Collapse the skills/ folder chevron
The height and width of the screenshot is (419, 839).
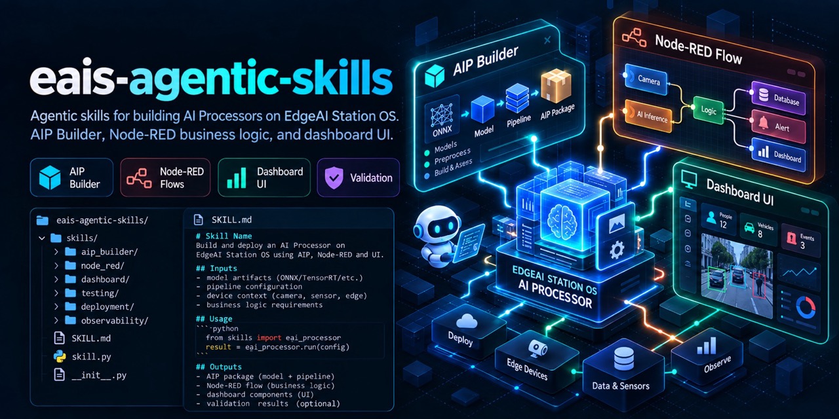(41, 238)
